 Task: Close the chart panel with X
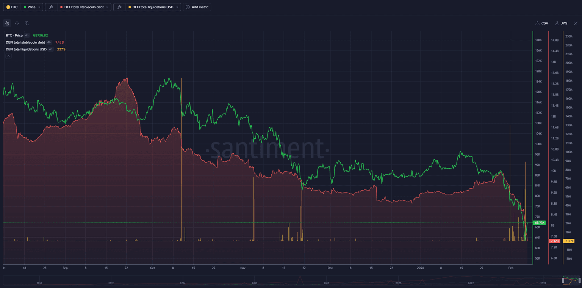click(576, 23)
